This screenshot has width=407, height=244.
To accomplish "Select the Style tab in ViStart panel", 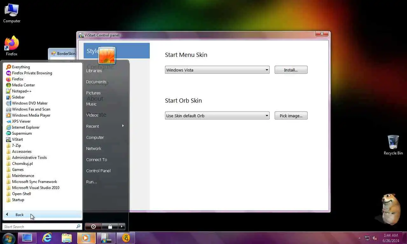I will [116, 51].
